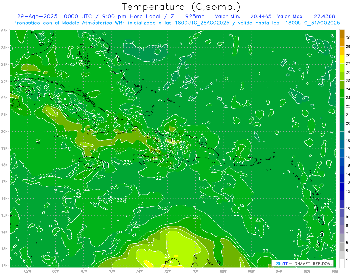The width and height of the screenshot is (356, 275).
Task: Click the 26N latitude axis label
Action: [x=4, y=31]
